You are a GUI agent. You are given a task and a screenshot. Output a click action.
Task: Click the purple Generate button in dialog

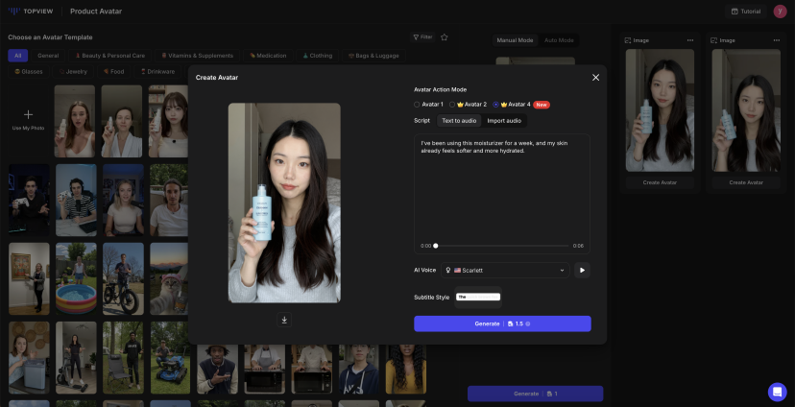[x=502, y=324]
